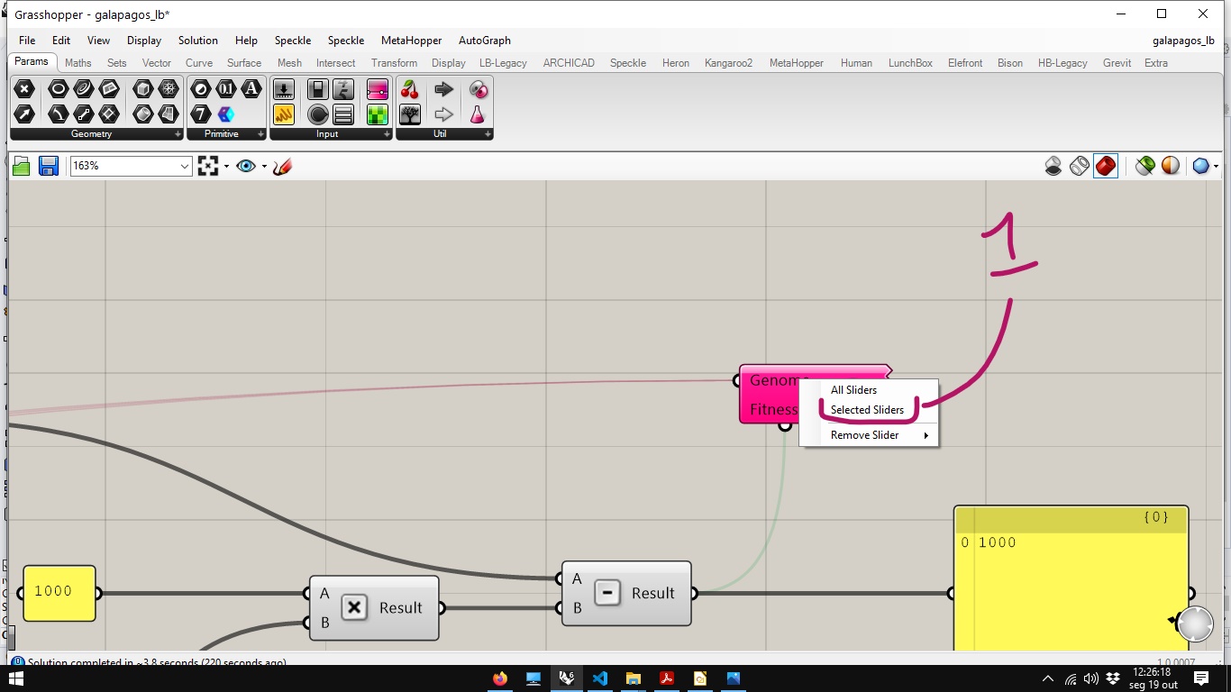Open preview mesh quality dropdown arrow
Image resolution: width=1231 pixels, height=692 pixels.
pyautogui.click(x=1216, y=166)
